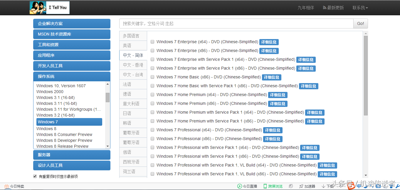Click the OS list scrollbar down arrow
Image resolution: width=400 pixels, height=190 pixels.
pos(107,146)
